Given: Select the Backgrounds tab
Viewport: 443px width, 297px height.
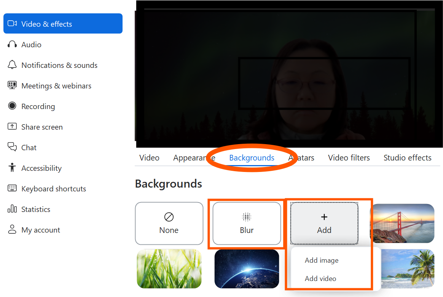Looking at the screenshot, I should (252, 158).
